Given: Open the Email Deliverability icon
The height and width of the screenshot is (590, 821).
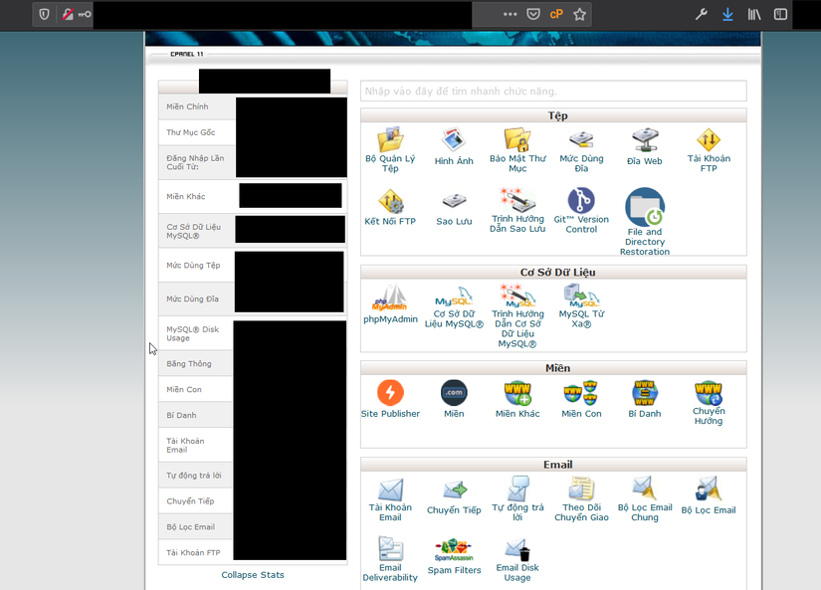Looking at the screenshot, I should pyautogui.click(x=390, y=548).
